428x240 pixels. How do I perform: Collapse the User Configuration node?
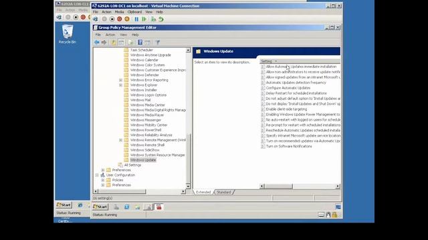(x=97, y=175)
